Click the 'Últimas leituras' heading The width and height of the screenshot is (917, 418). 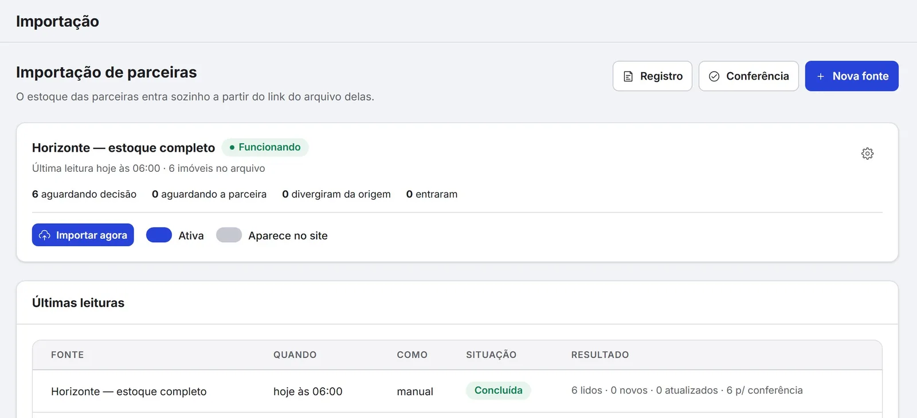[x=78, y=303]
